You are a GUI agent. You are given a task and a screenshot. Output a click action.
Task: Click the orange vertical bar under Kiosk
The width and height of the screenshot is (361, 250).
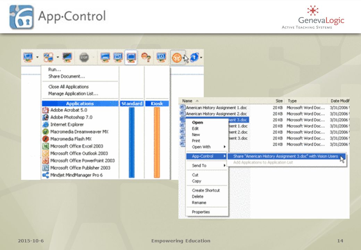pyautogui.click(x=157, y=142)
